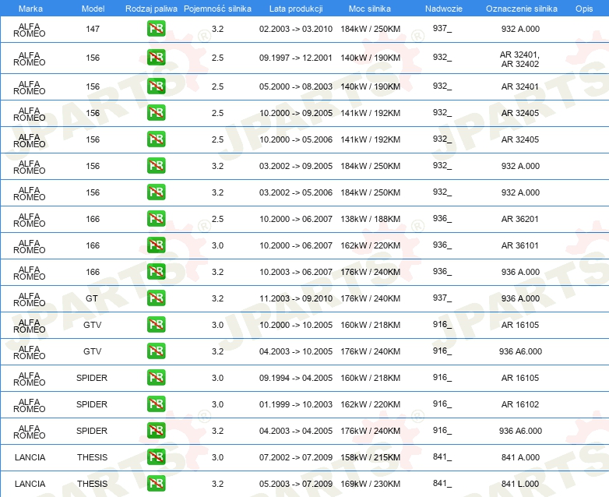Click the Moc silnika column header
Image resolution: width=609 pixels, height=497 pixels.
point(370,9)
